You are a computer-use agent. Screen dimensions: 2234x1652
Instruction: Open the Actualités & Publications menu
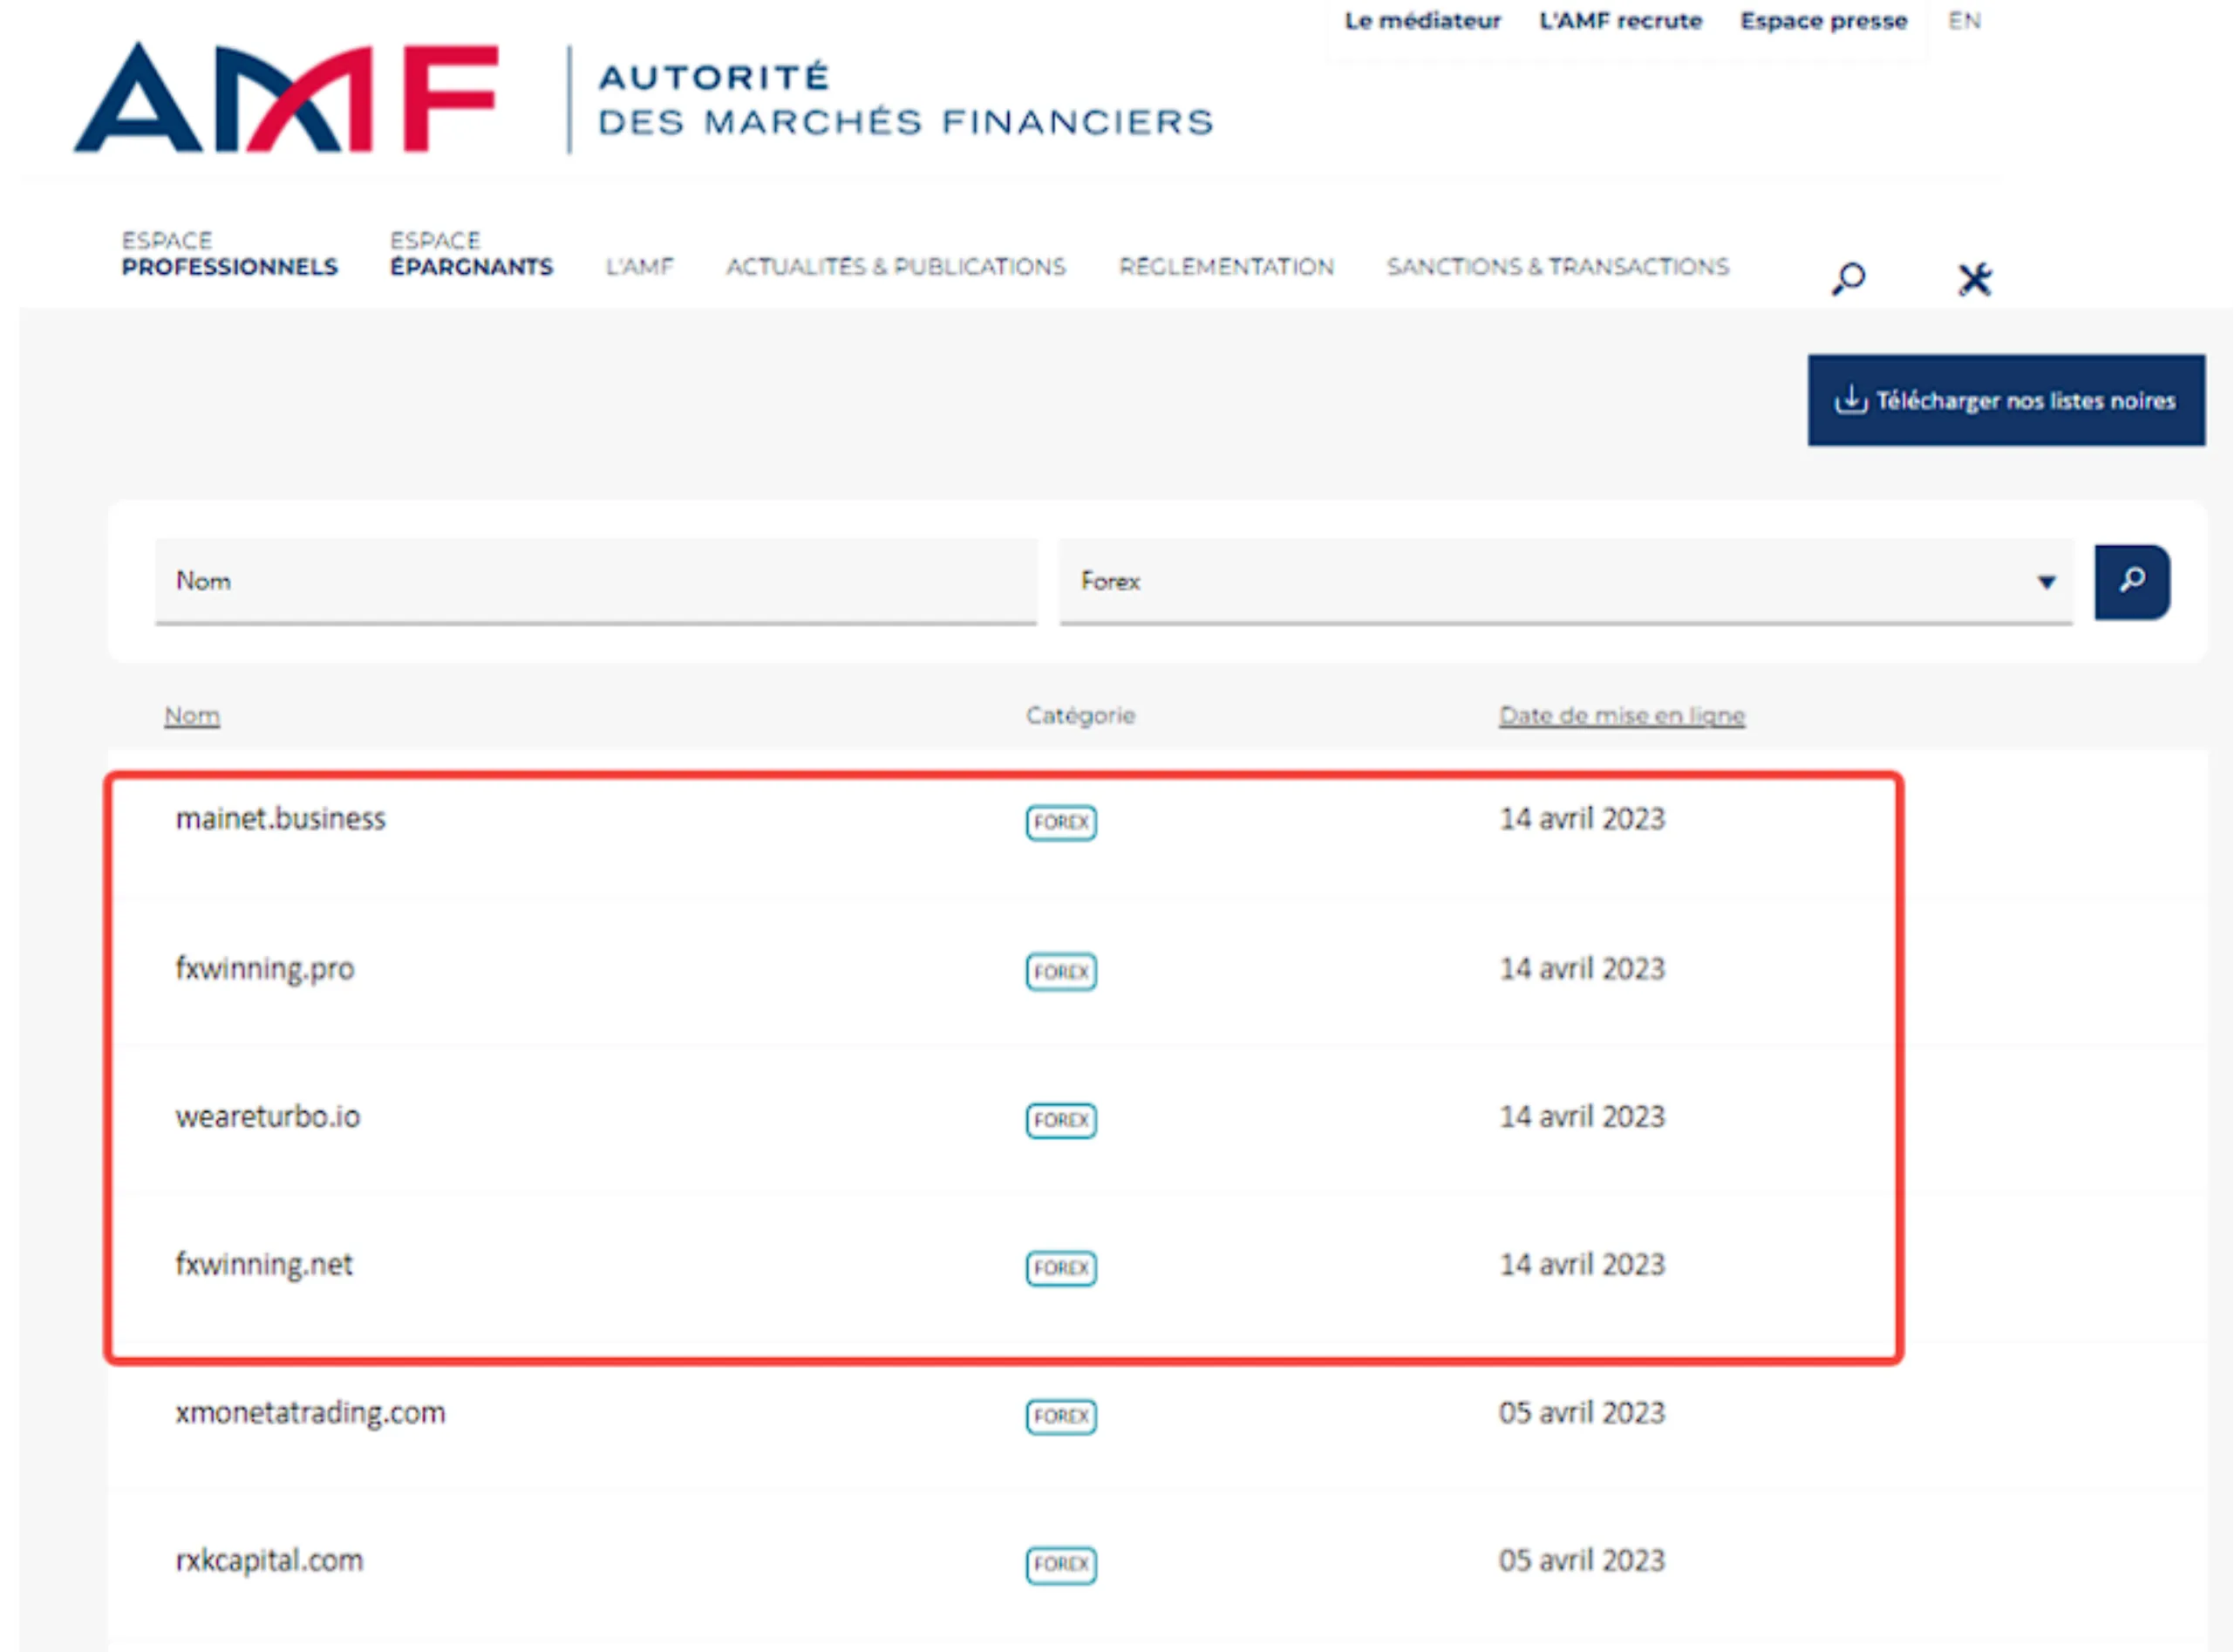tap(896, 267)
